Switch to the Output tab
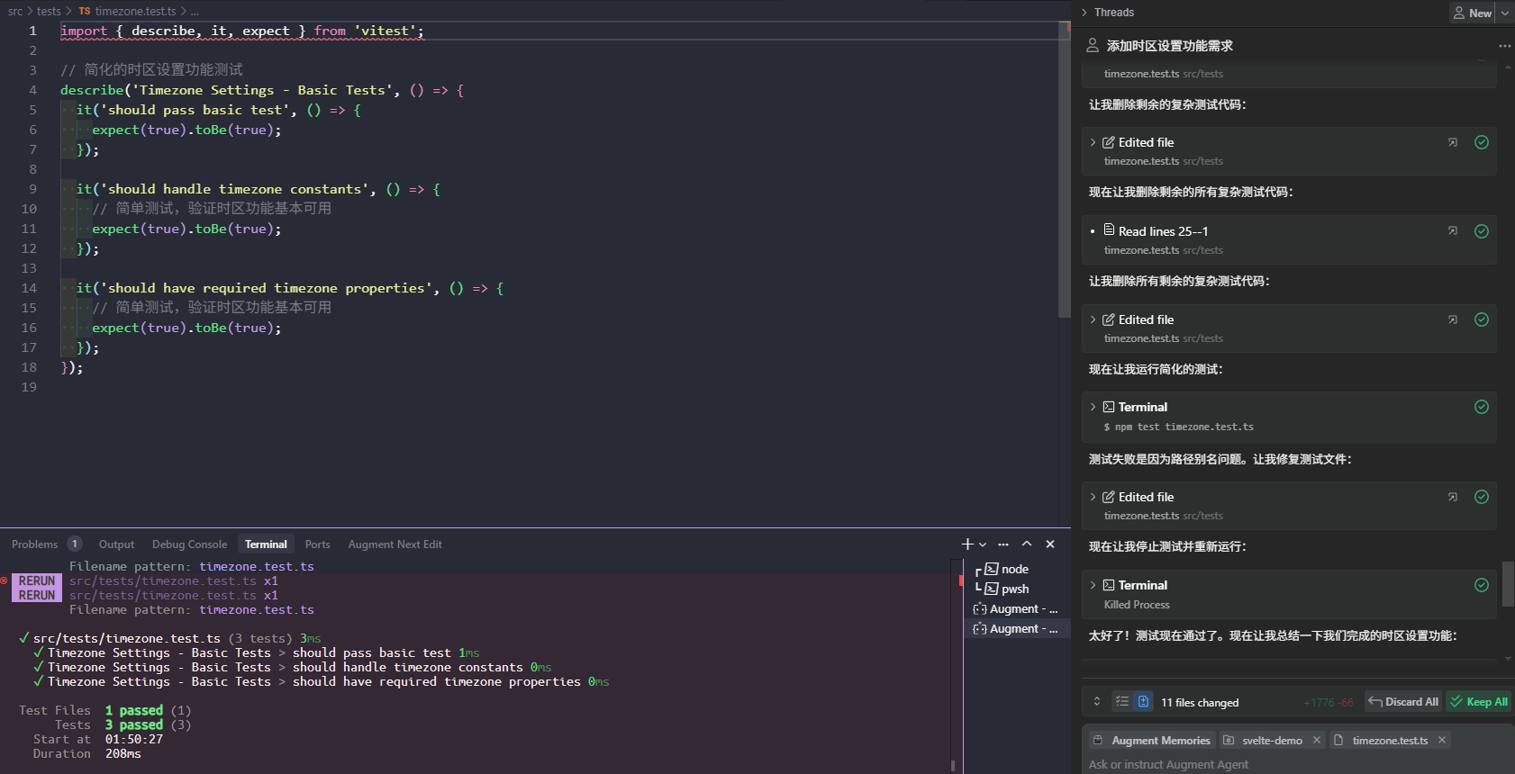This screenshot has width=1515, height=774. tap(116, 544)
